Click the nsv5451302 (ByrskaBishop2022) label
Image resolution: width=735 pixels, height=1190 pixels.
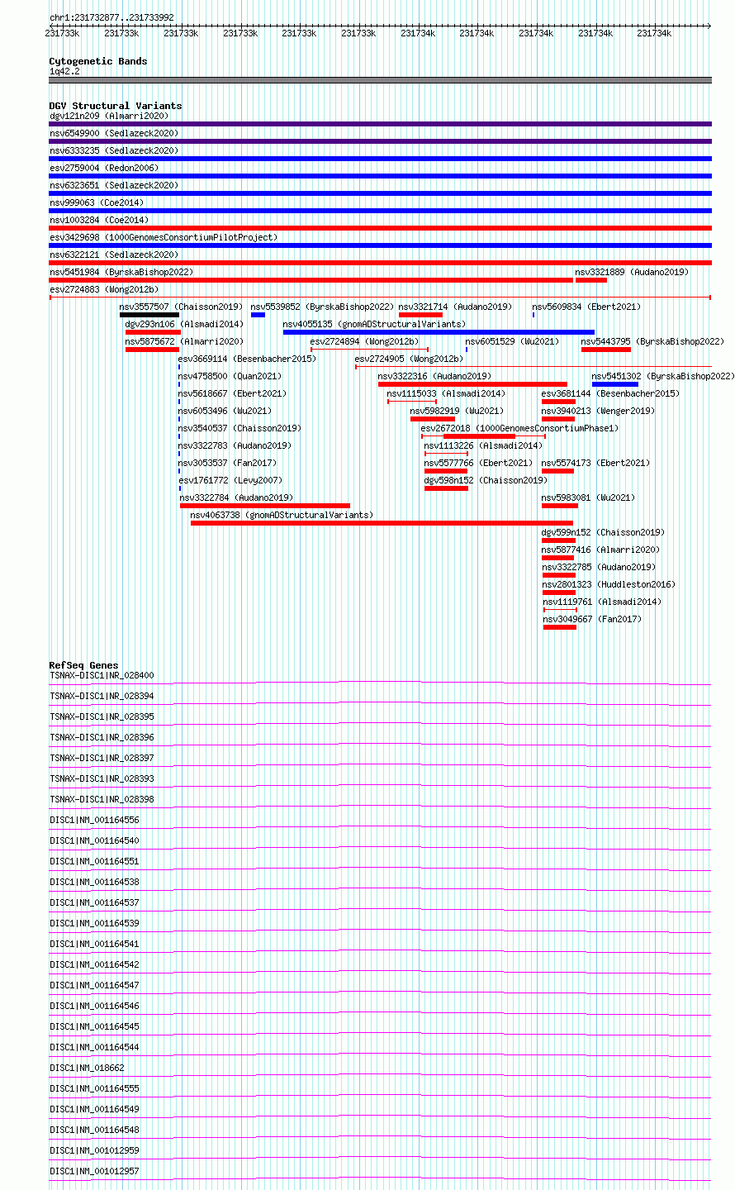click(663, 376)
